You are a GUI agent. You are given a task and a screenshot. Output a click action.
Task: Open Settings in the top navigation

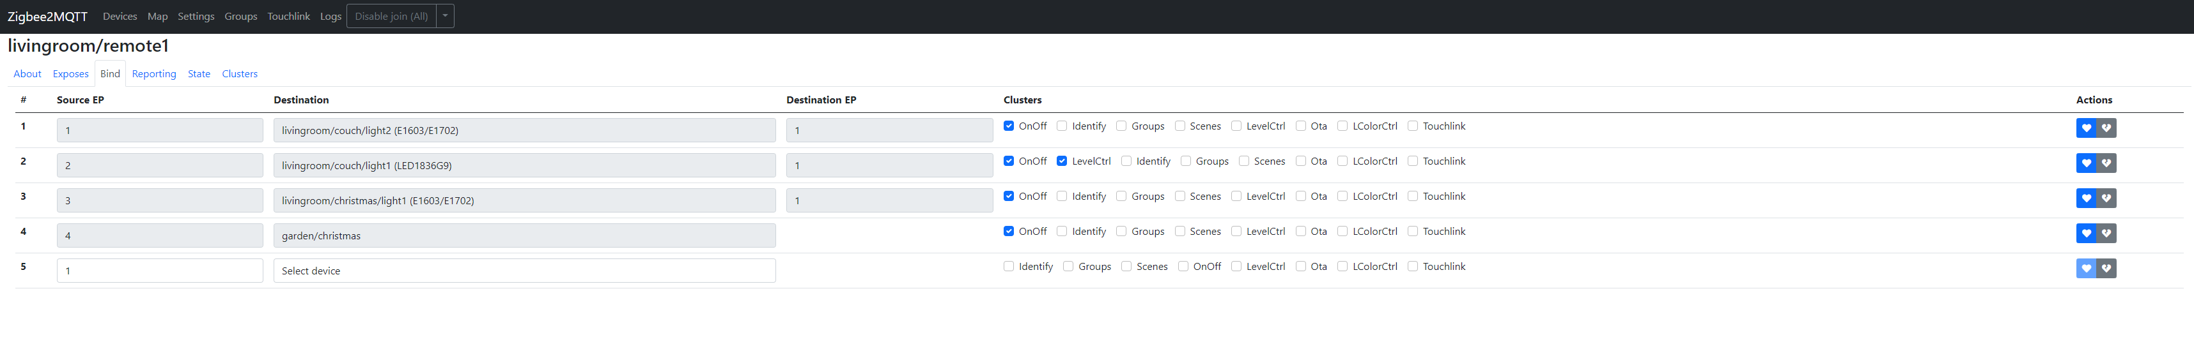point(196,16)
